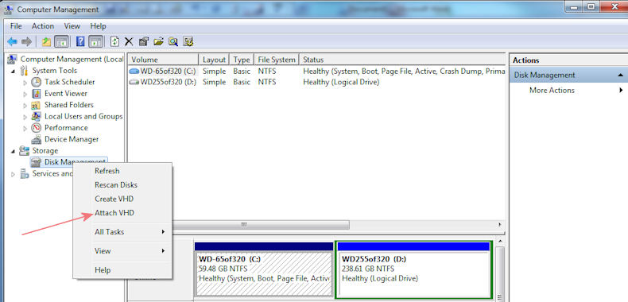Click the Properties toolbar icon
Viewport: 628px width, 302px height.
coord(143,41)
